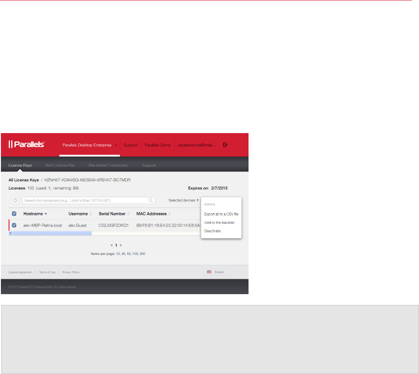Click the Parallels logo
The image size is (419, 374).
[27, 144]
